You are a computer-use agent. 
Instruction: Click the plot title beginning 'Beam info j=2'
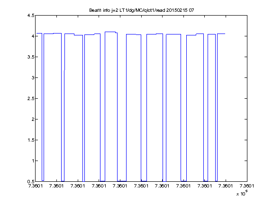pos(142,10)
